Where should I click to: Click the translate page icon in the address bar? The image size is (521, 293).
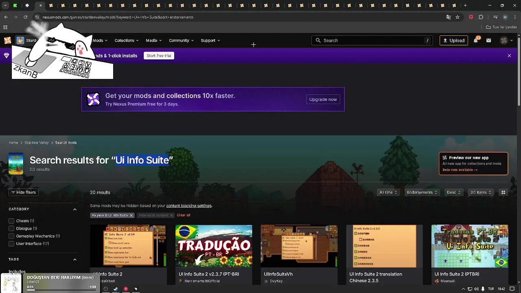[449, 17]
